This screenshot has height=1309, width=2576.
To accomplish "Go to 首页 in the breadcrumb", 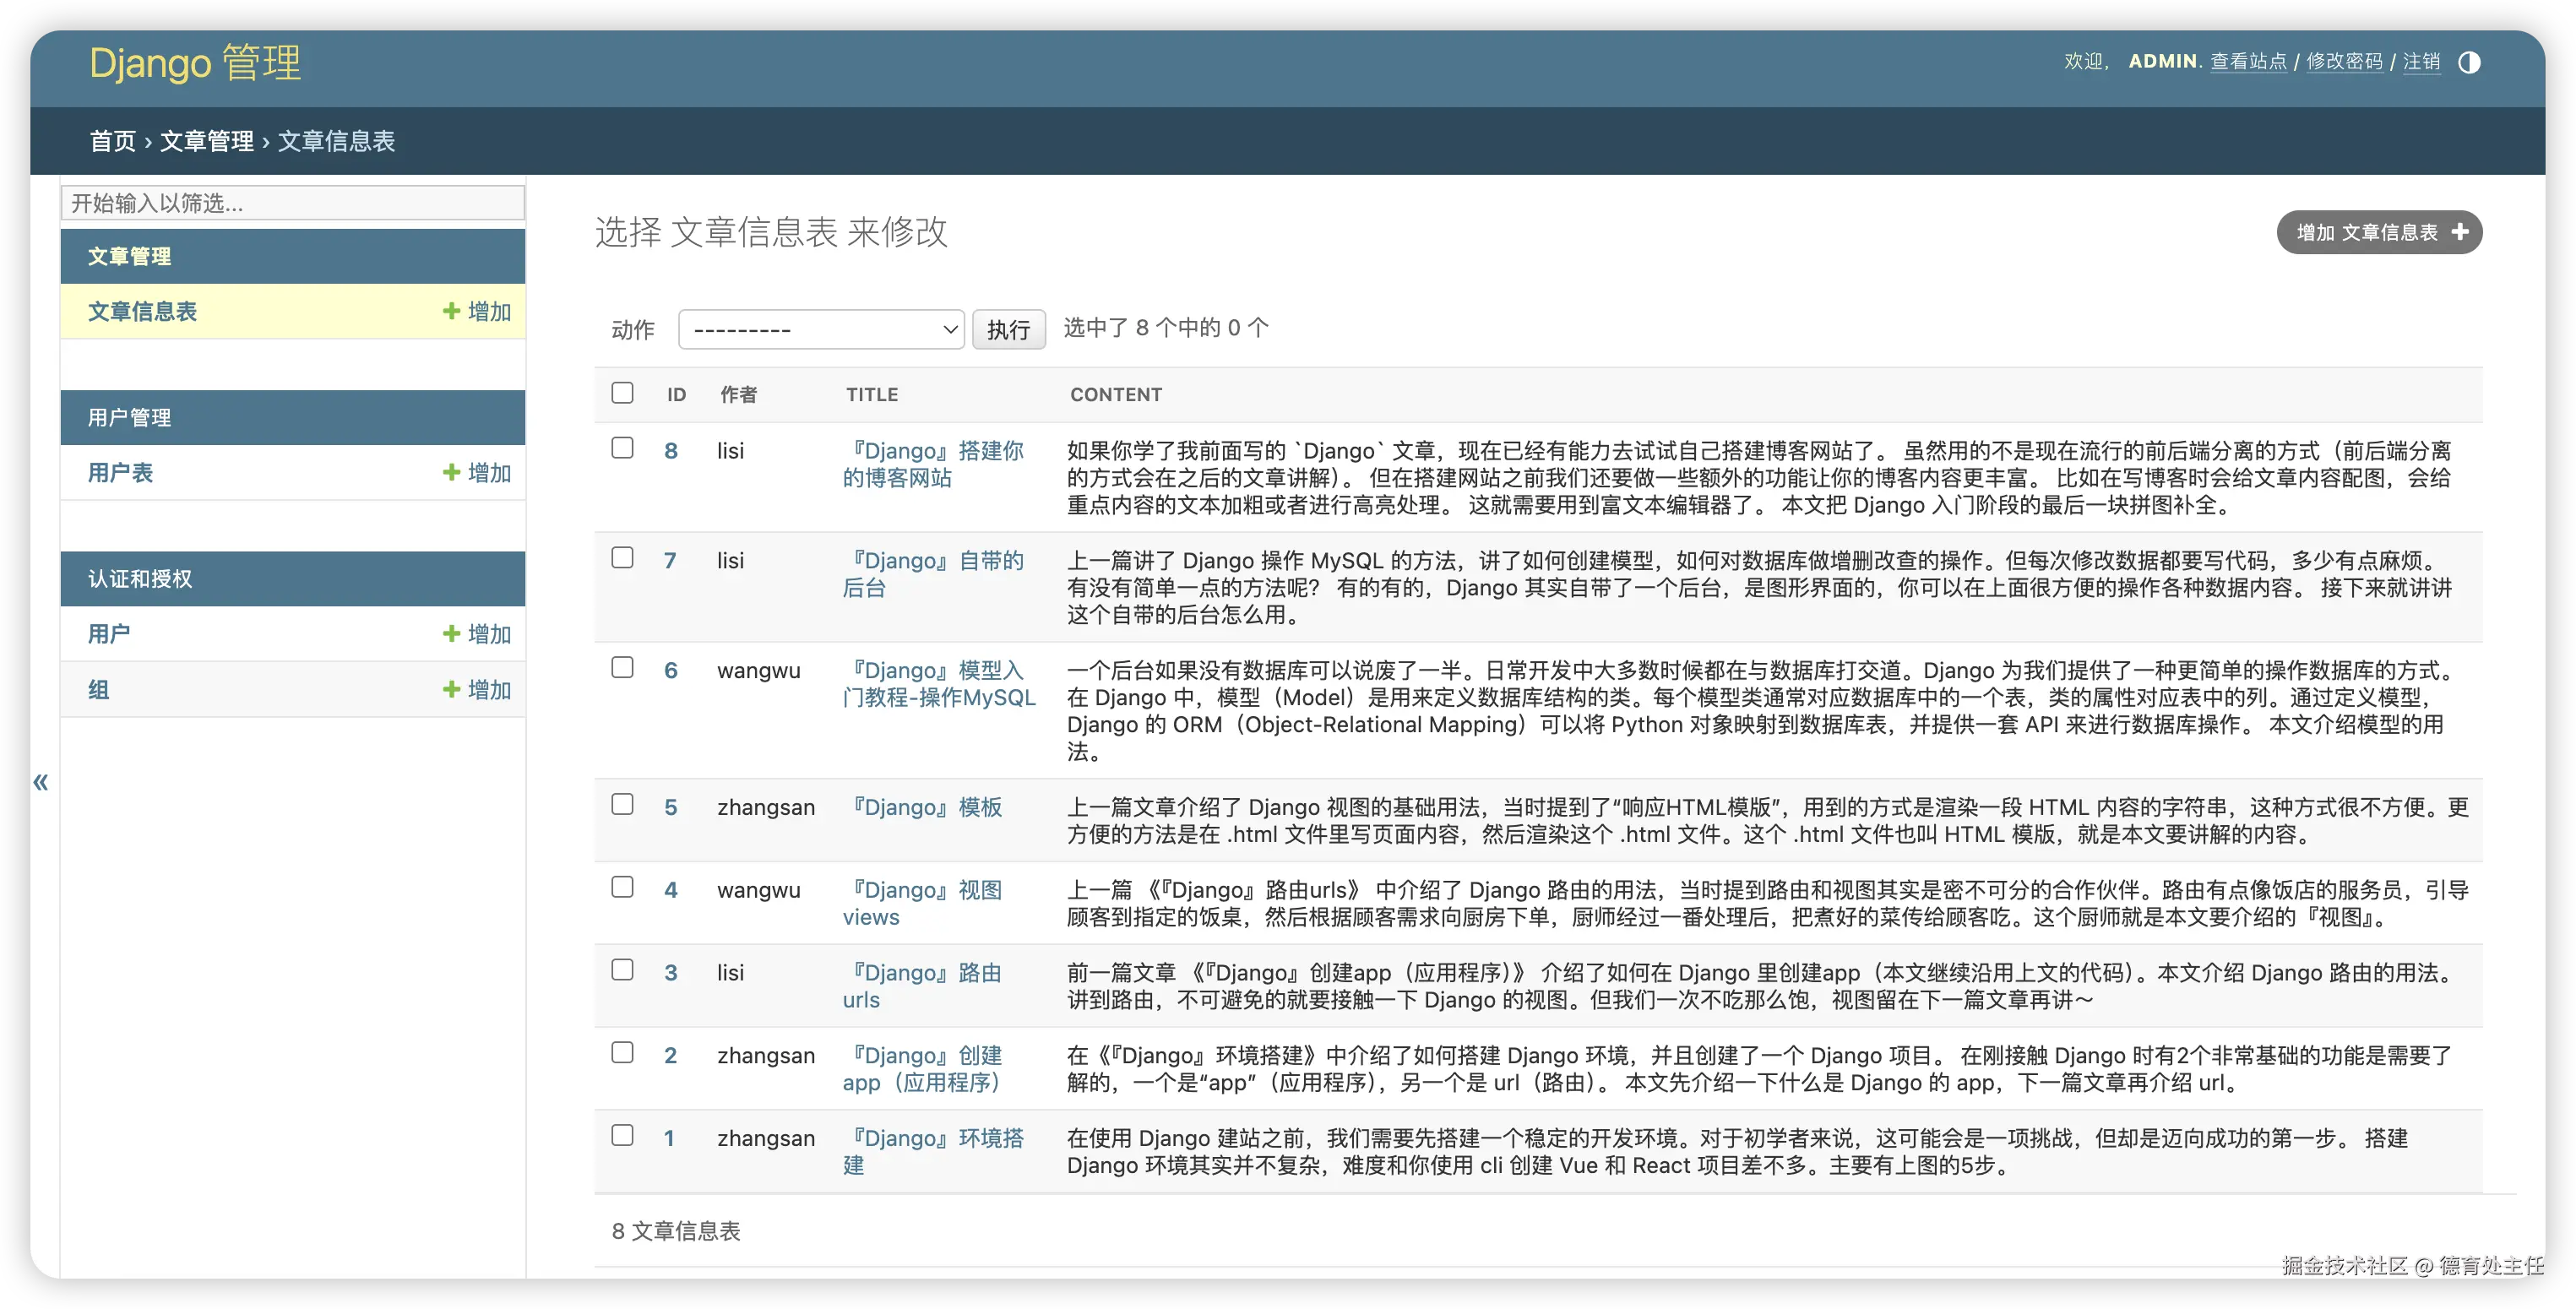I will [112, 141].
